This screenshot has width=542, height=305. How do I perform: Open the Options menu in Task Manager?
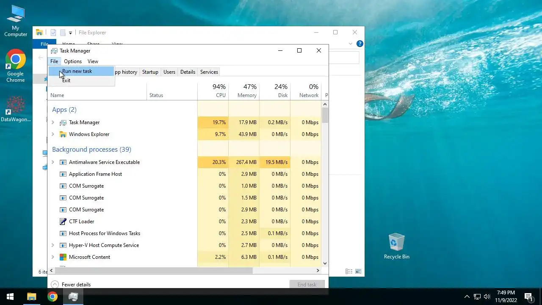click(x=73, y=61)
